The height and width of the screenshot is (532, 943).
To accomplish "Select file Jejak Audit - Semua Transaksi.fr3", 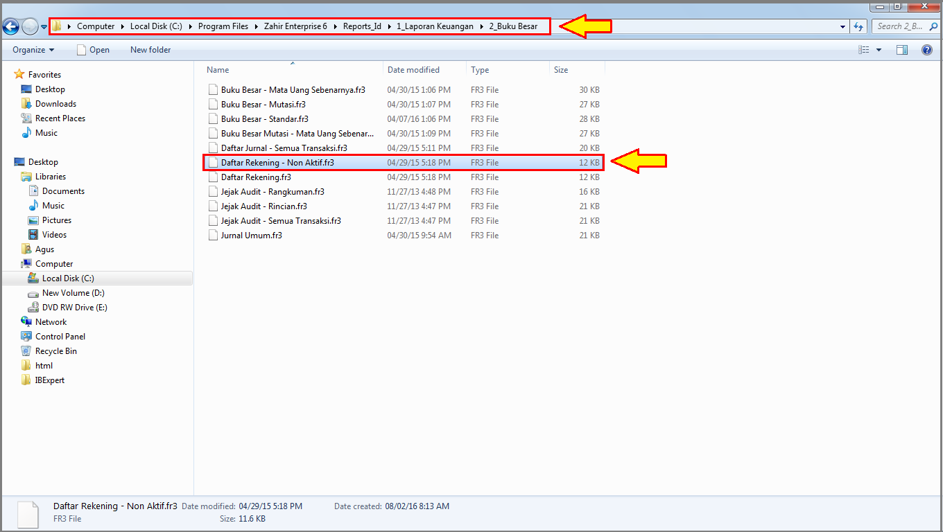I will click(281, 221).
